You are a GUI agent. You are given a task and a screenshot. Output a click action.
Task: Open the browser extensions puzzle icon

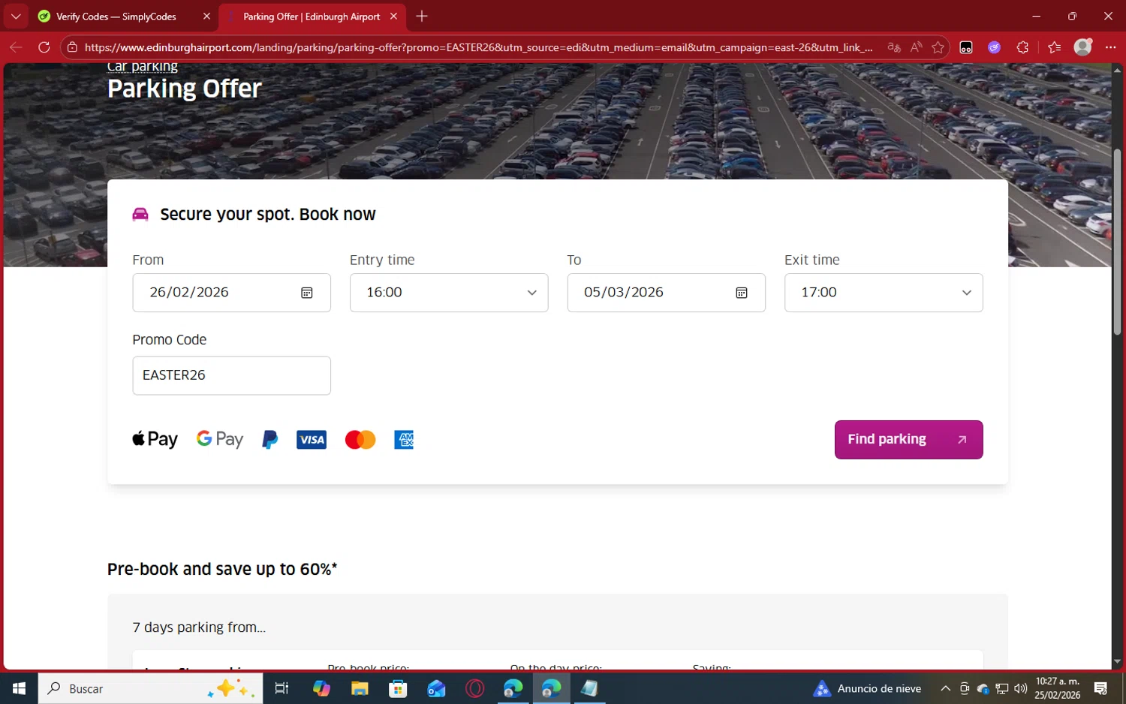pyautogui.click(x=1022, y=47)
